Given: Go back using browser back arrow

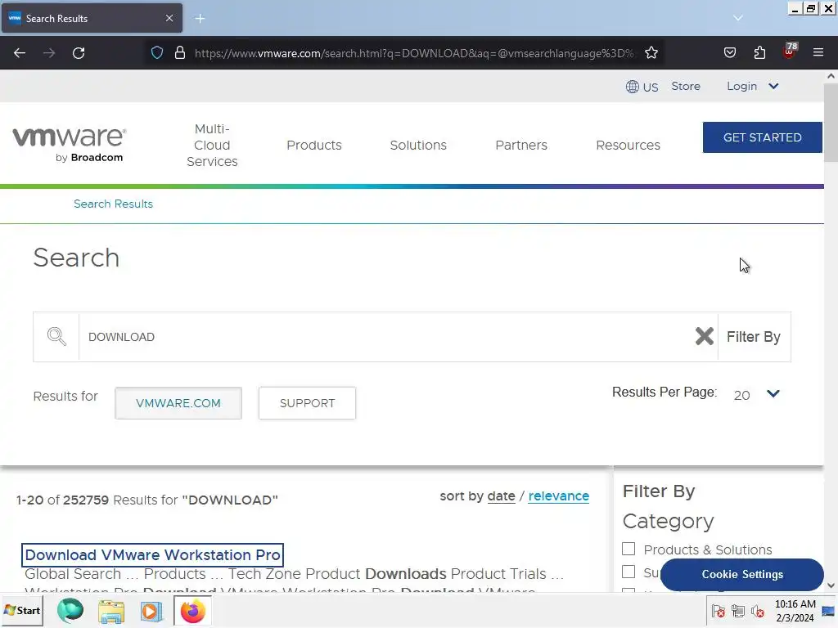Looking at the screenshot, I should tap(20, 53).
